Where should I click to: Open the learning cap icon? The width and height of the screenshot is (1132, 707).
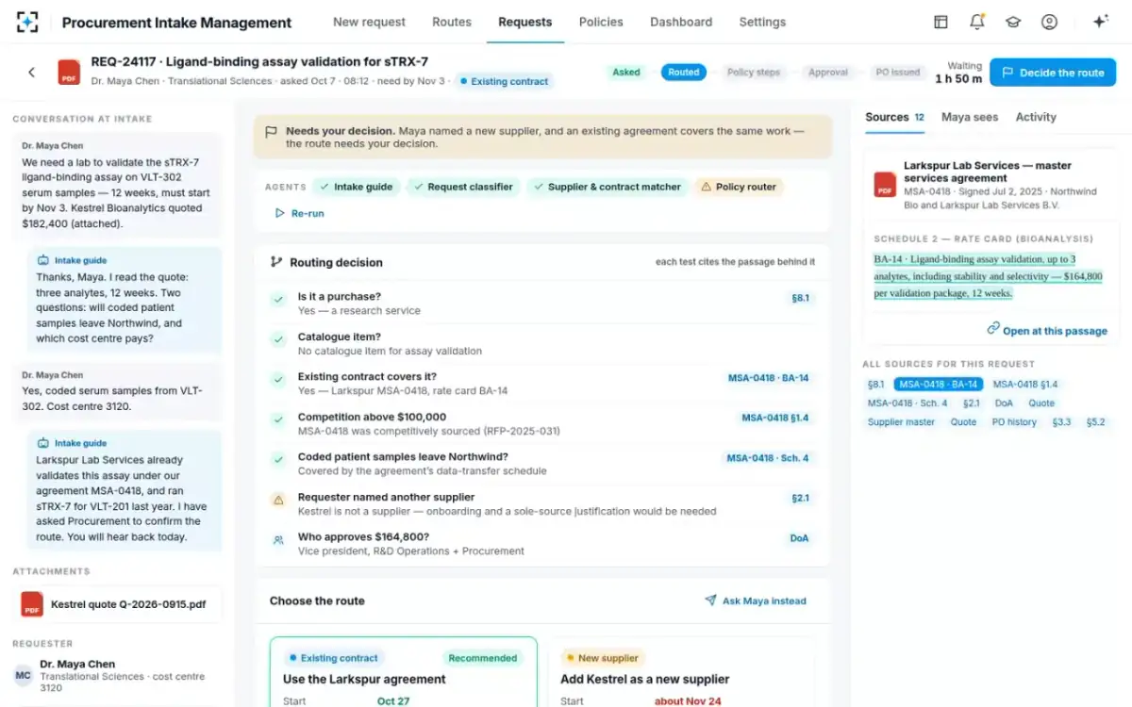(x=1013, y=22)
